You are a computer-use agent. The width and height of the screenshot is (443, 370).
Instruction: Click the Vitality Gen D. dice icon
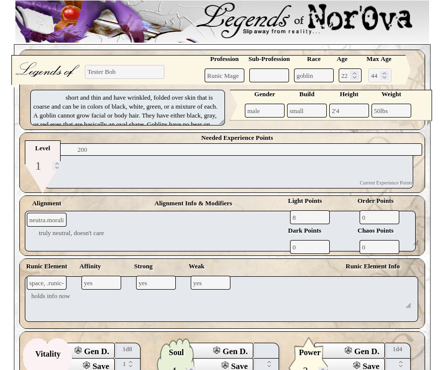[78, 351]
